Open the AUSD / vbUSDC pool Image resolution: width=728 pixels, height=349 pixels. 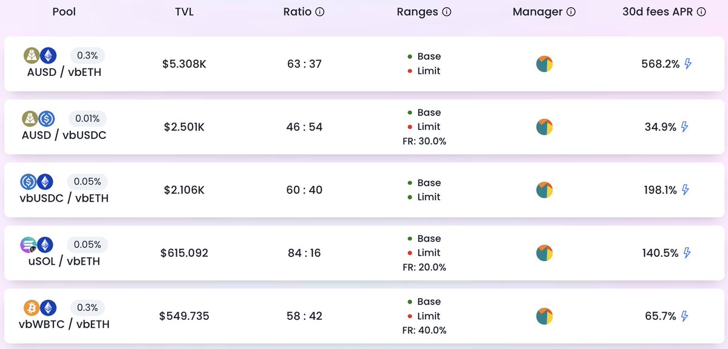click(x=64, y=135)
